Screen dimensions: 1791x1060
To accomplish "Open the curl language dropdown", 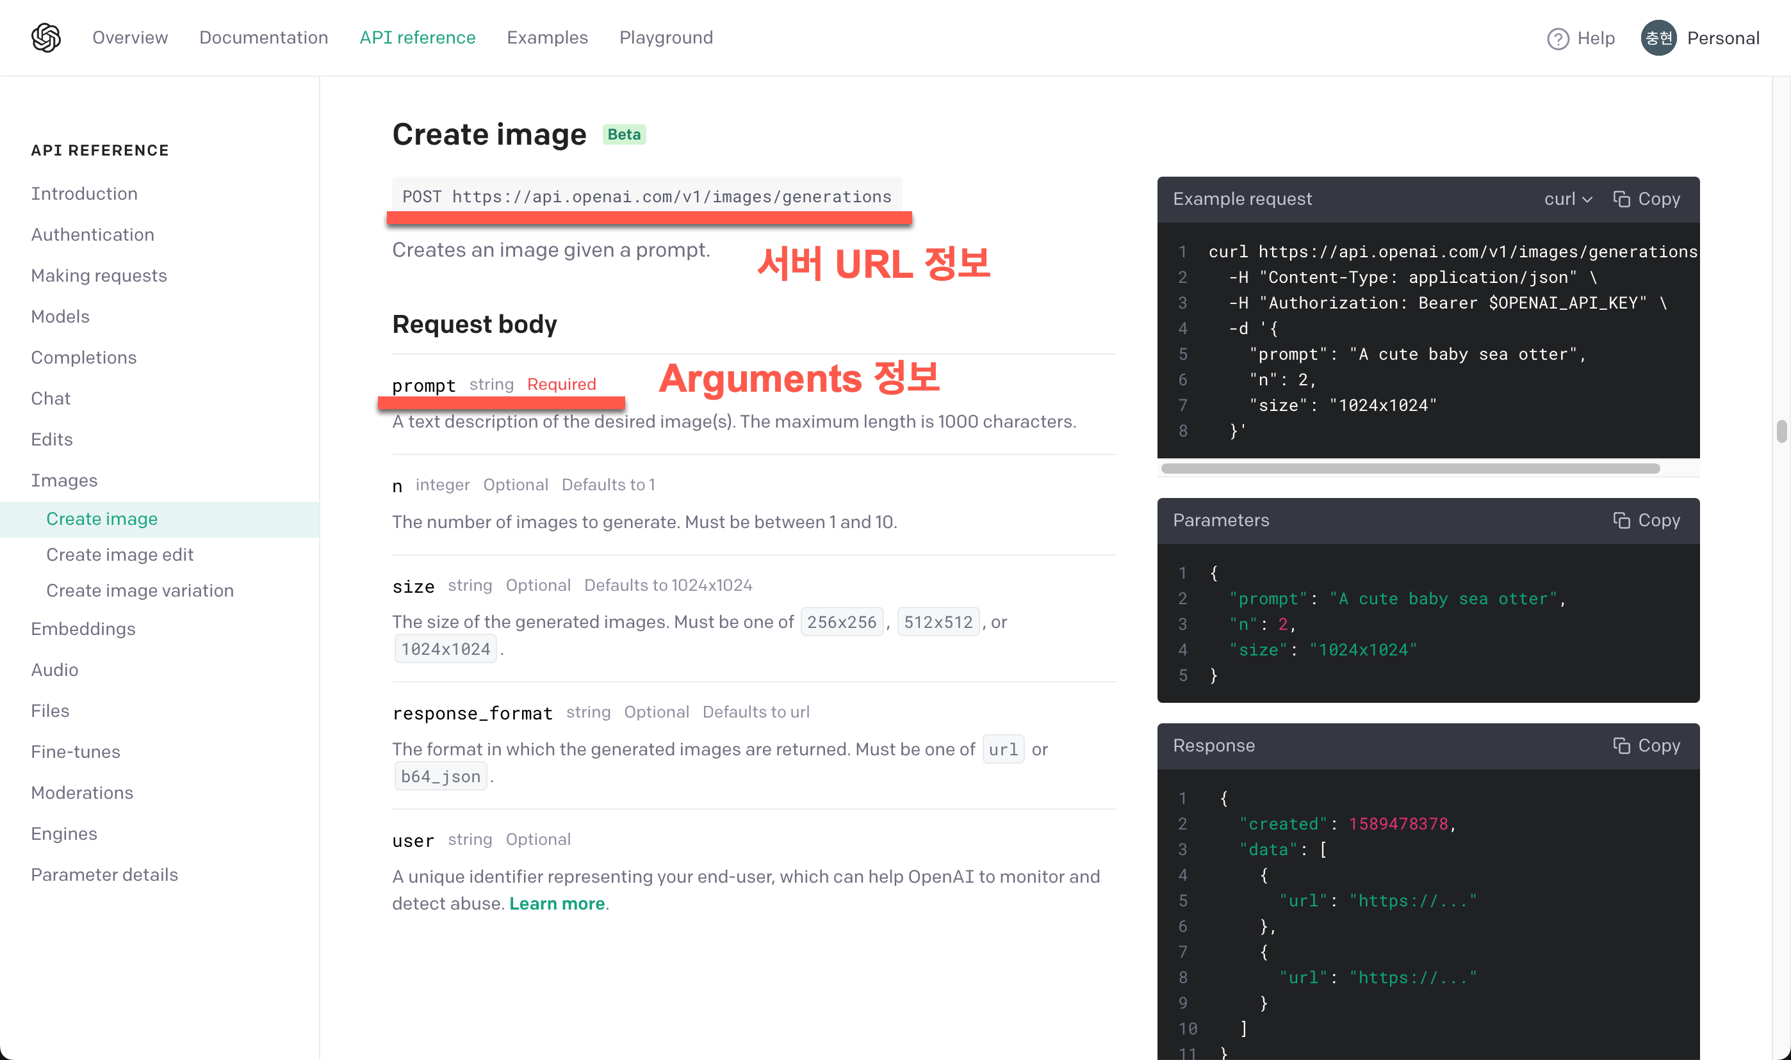I will [1567, 198].
